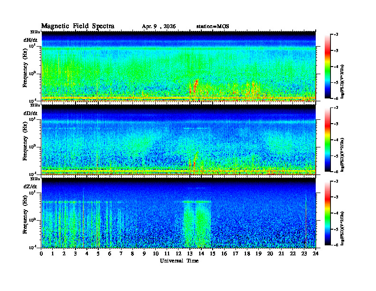Click hour tick label 13 on time axis
Image resolution: width=376 pixels, height=291 pixels.
coord(190,254)
